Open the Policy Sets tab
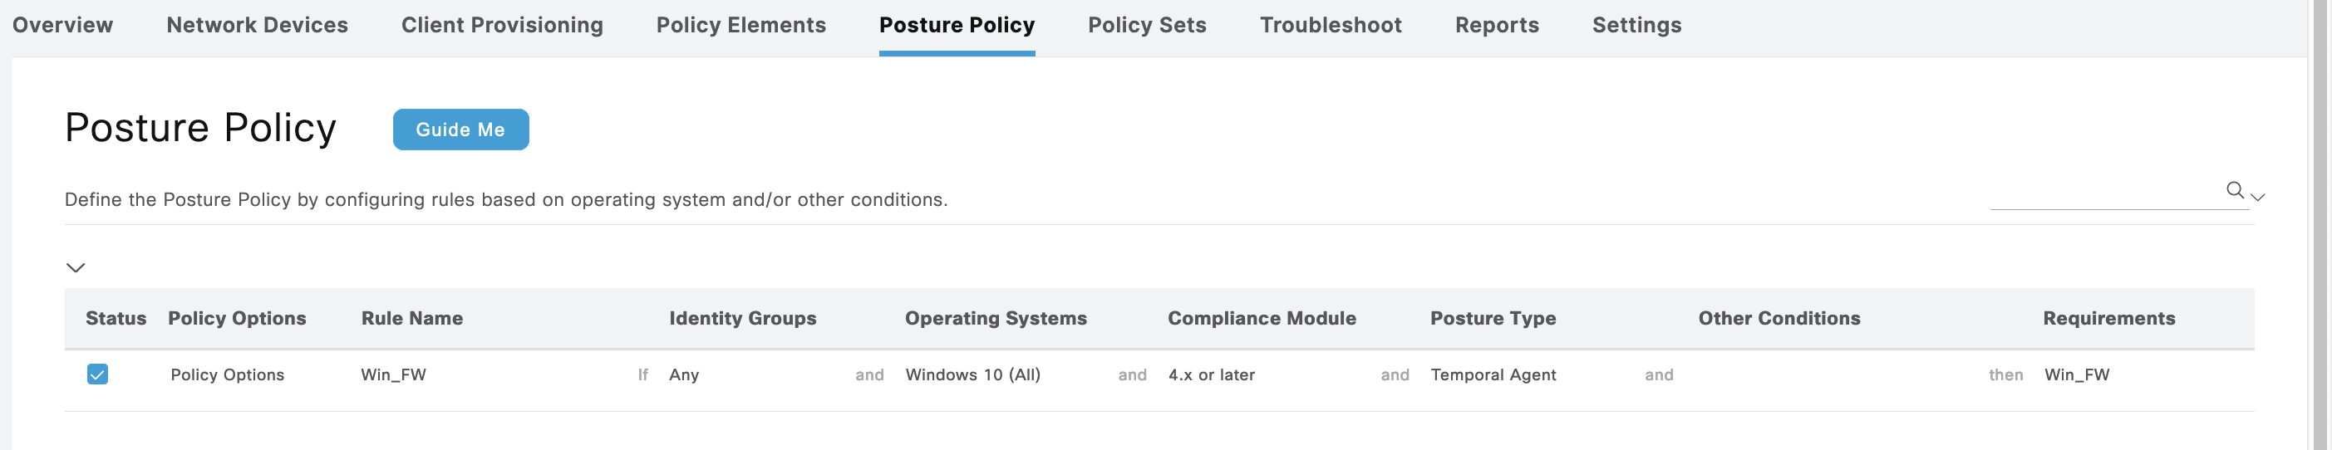The width and height of the screenshot is (2332, 450). pyautogui.click(x=1147, y=25)
